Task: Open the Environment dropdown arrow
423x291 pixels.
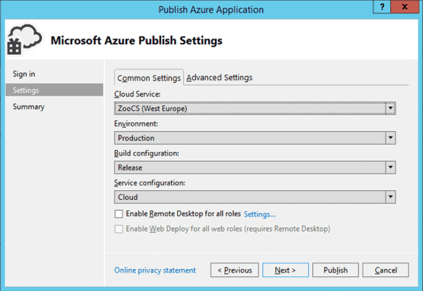Action: click(x=390, y=138)
